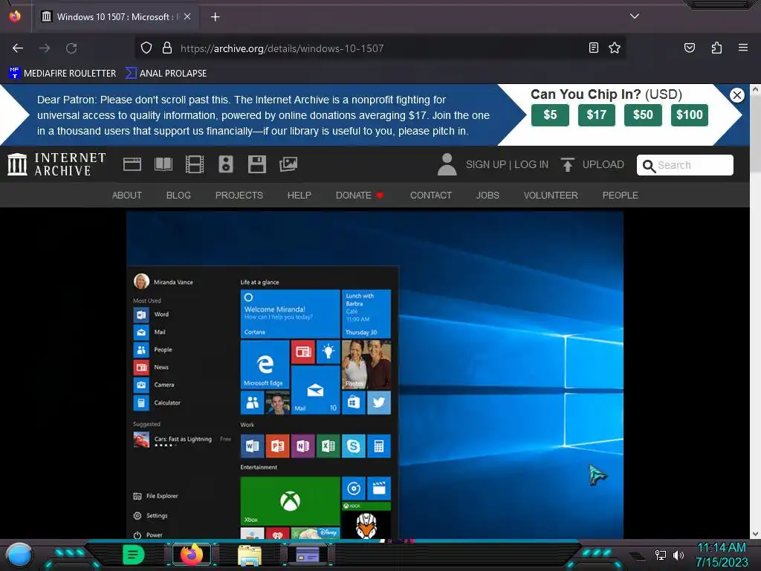Bookmark this page with the star icon
This screenshot has height=571, width=761.
click(615, 48)
